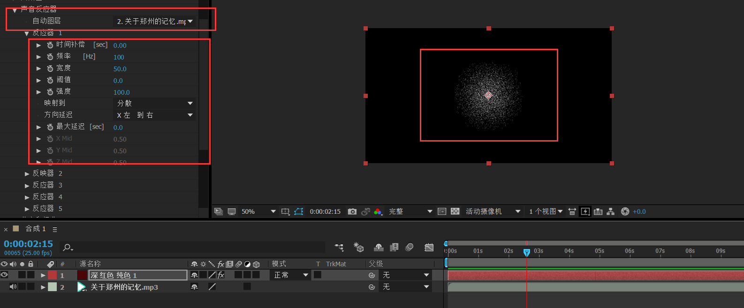The width and height of the screenshot is (744, 308).
Task: Mute audio of 关于郑州的记忆.mp3 layer
Action: [13, 286]
